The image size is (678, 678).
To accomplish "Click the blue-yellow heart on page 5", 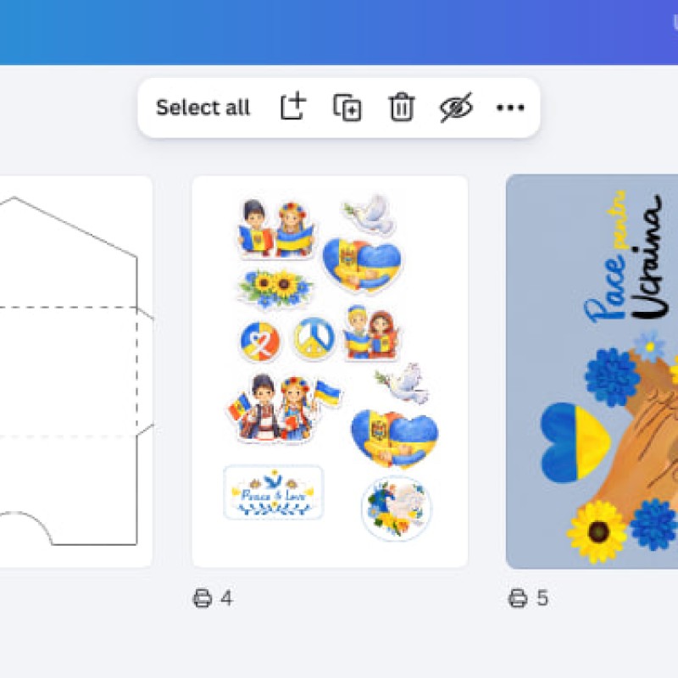I will (575, 442).
